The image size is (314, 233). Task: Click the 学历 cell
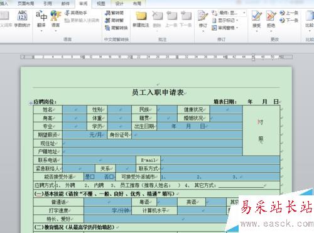[x=97, y=126]
